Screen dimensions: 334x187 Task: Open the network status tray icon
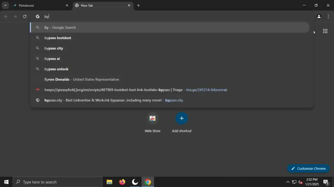pyautogui.click(x=294, y=182)
